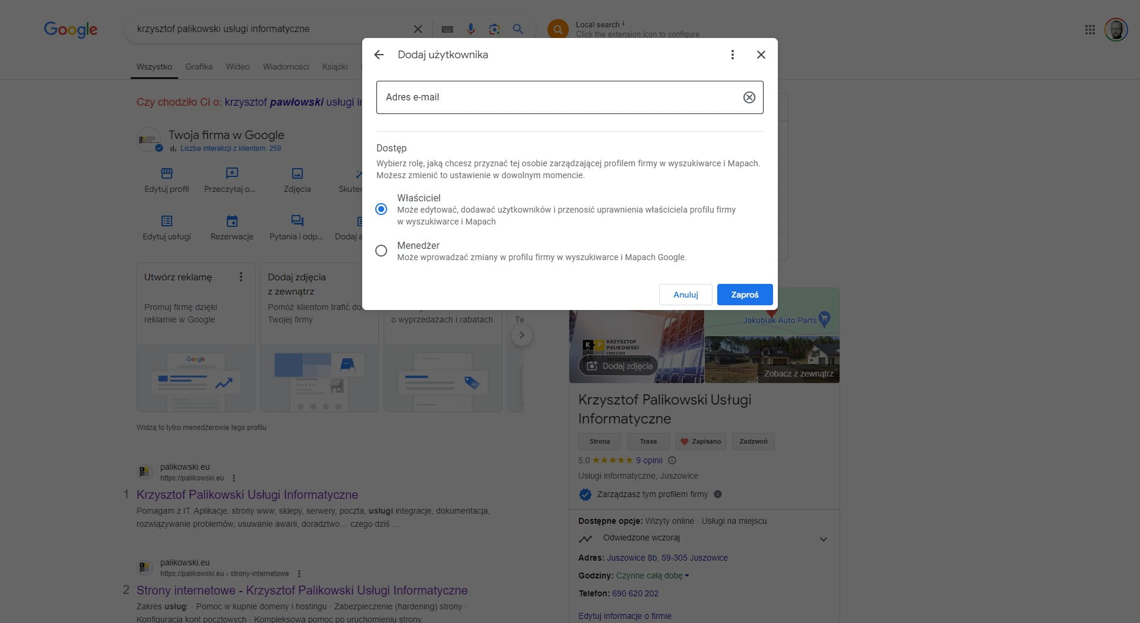Expand the Odwiedzone wczoraj chart section

pyautogui.click(x=824, y=539)
